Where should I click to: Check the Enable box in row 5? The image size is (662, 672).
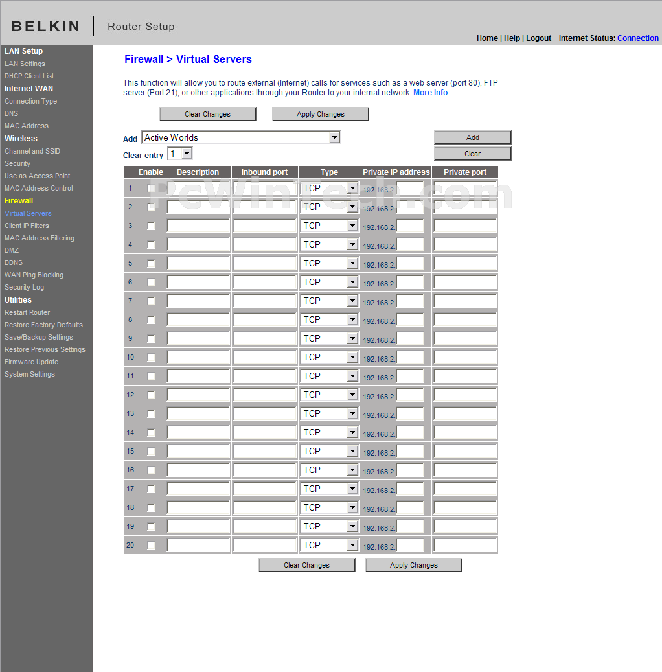click(x=152, y=264)
